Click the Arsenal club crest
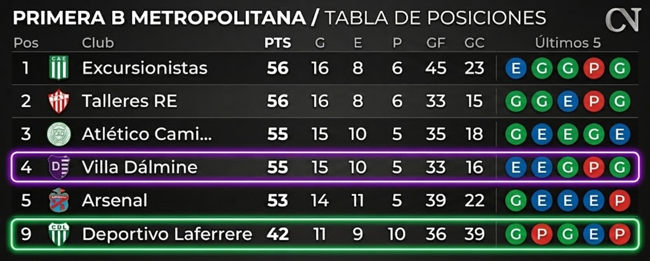This screenshot has width=650, height=261. (58, 200)
